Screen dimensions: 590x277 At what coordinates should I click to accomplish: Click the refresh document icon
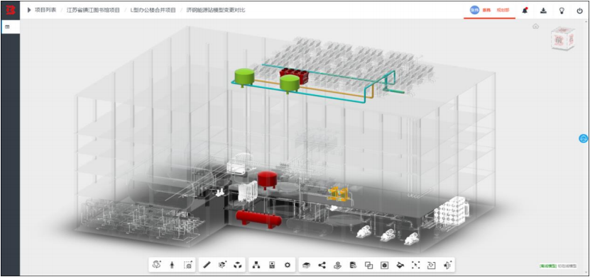point(431,265)
